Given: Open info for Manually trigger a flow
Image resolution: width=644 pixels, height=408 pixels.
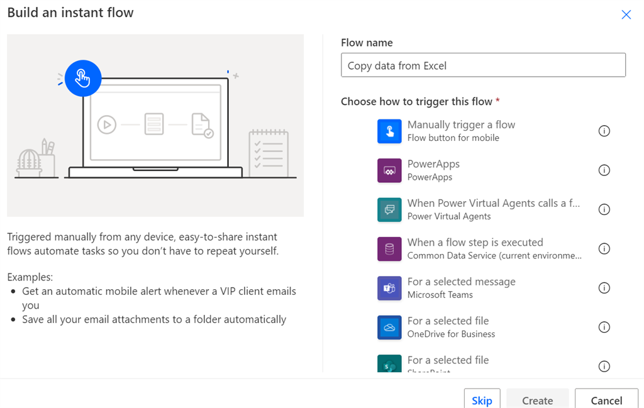Looking at the screenshot, I should tap(604, 131).
